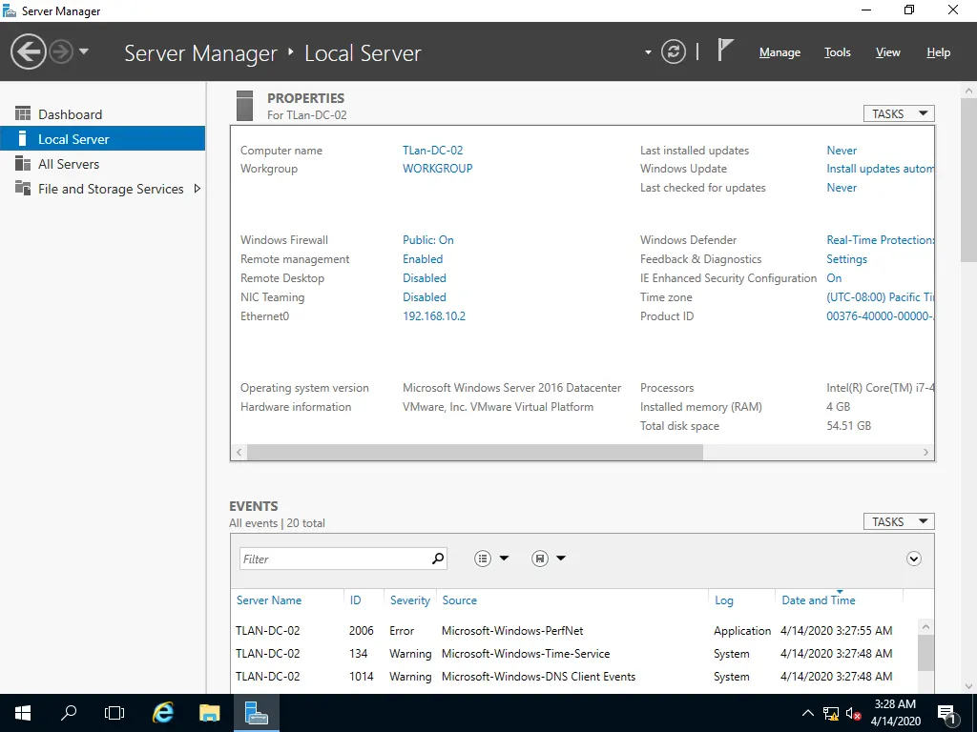Click Real-Time Protection link
Viewport: 977px width, 732px height.
point(880,239)
